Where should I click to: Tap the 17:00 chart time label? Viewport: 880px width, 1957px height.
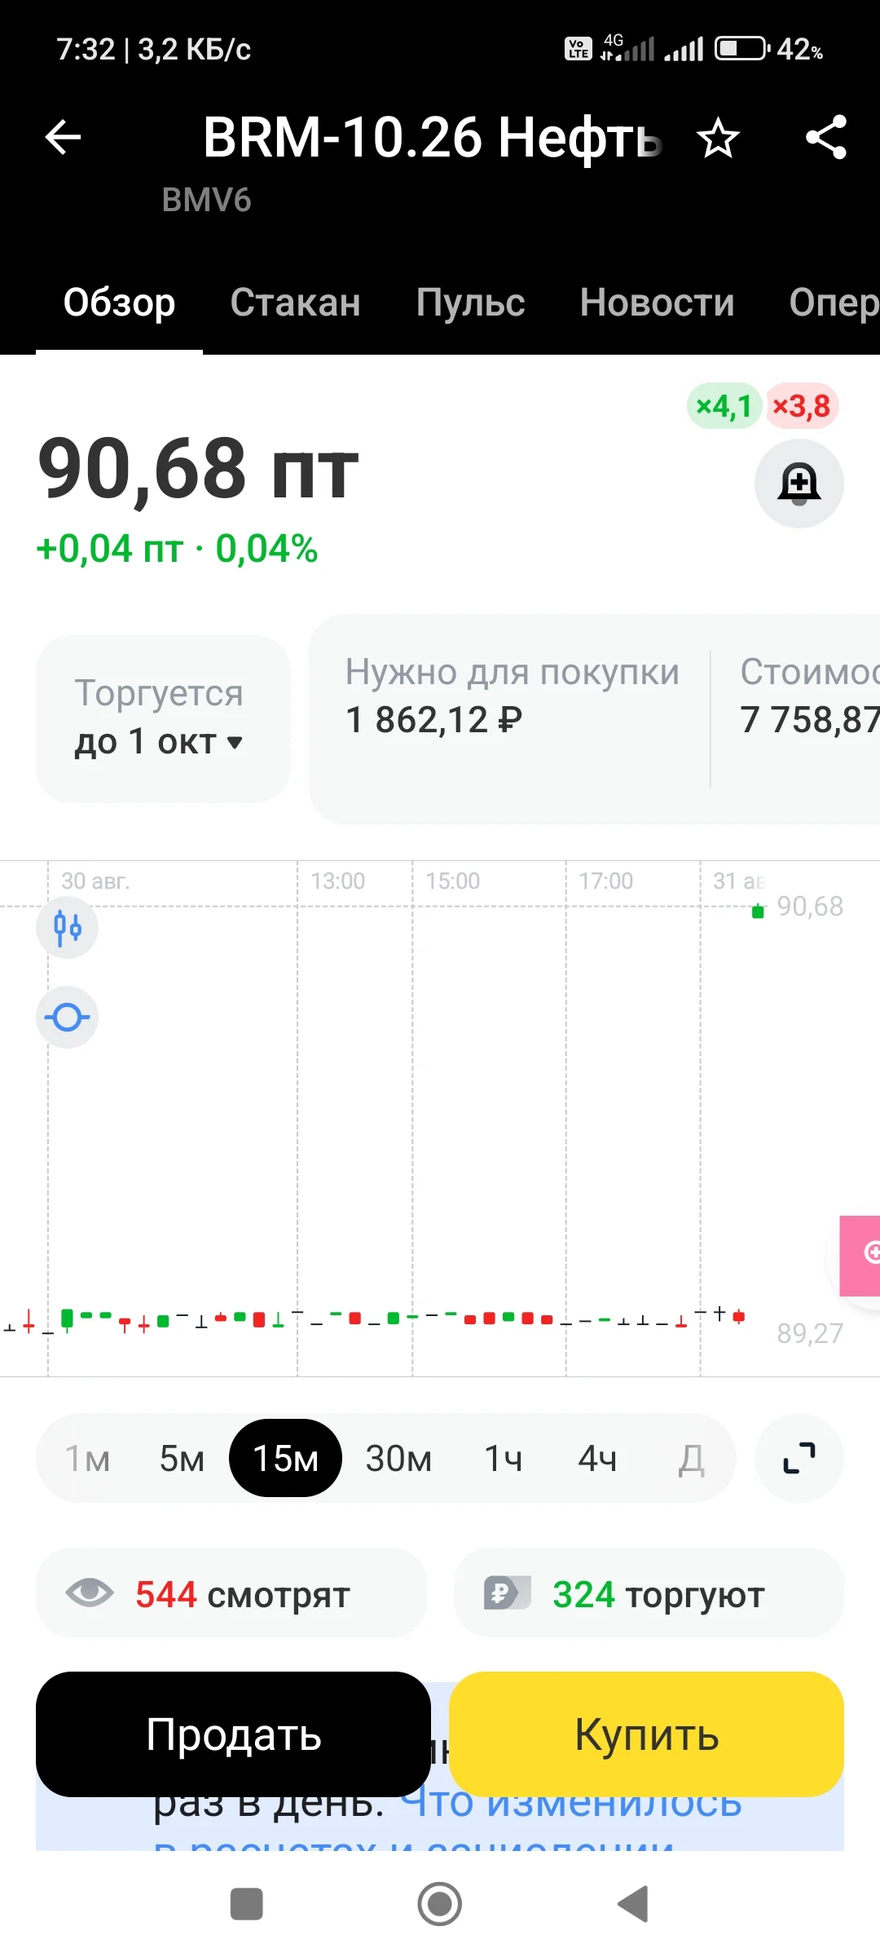605,881
